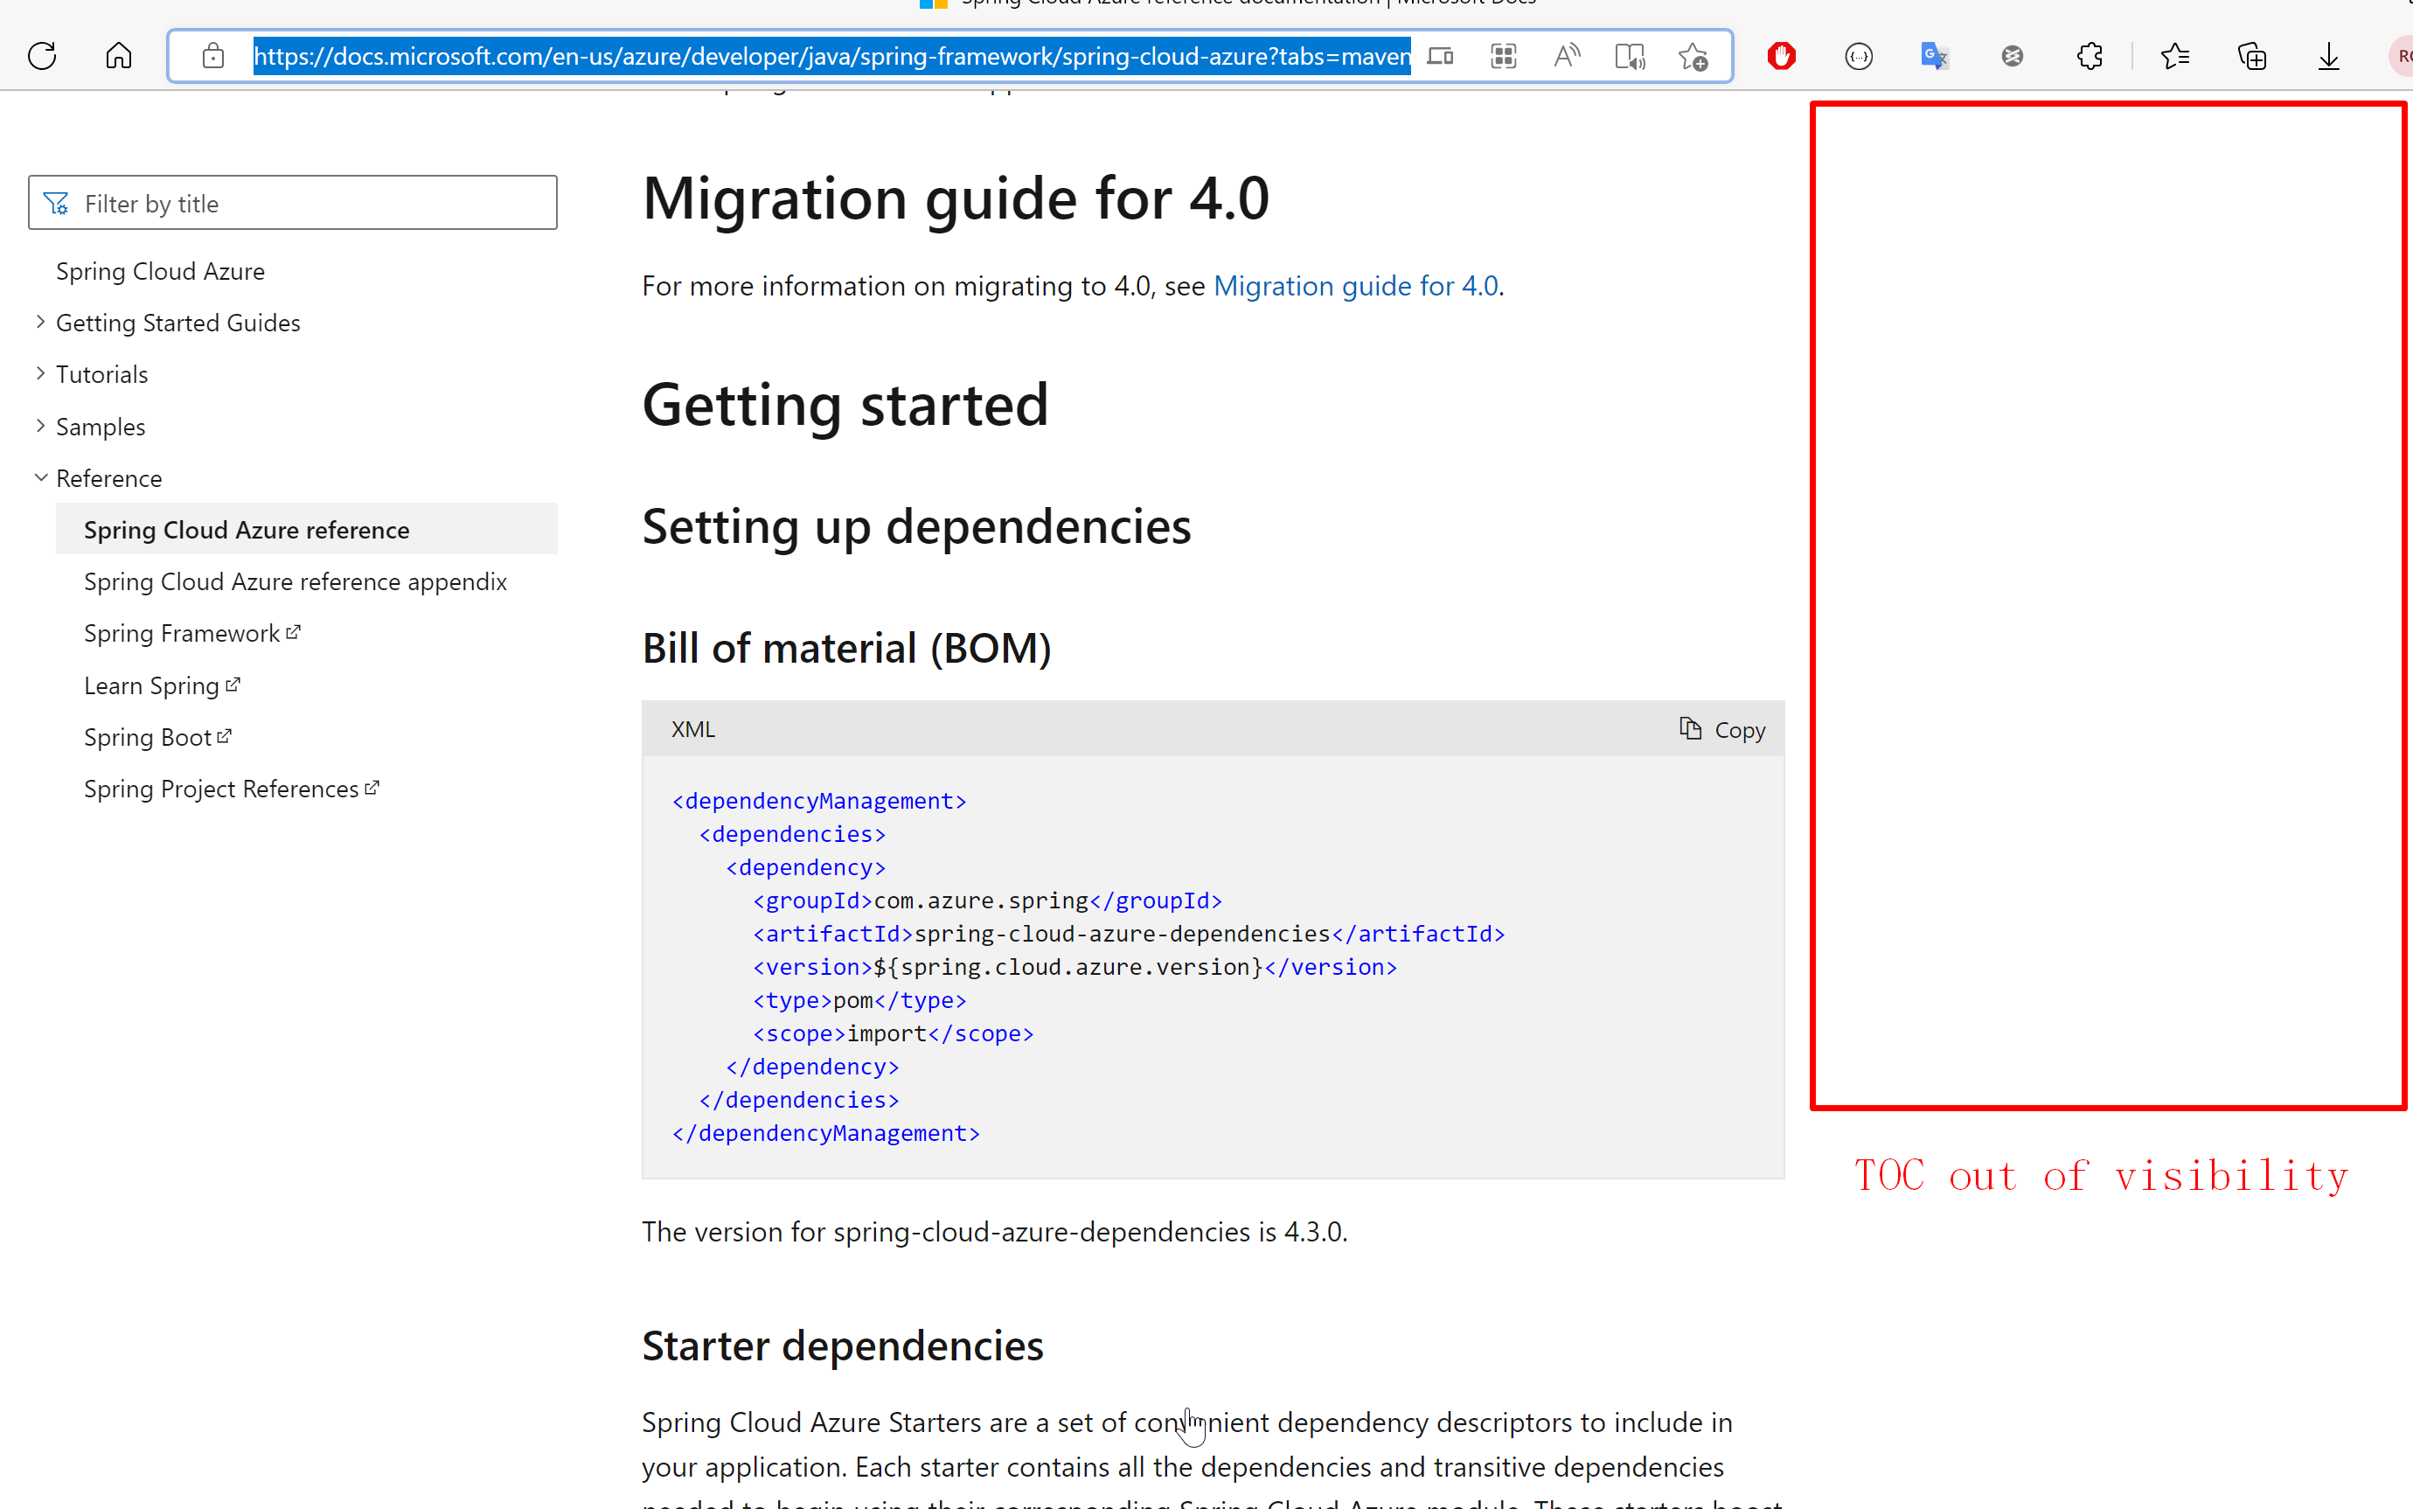Image resolution: width=2413 pixels, height=1509 pixels.
Task: Follow the Migration guide for 4.0 link
Action: point(1355,285)
